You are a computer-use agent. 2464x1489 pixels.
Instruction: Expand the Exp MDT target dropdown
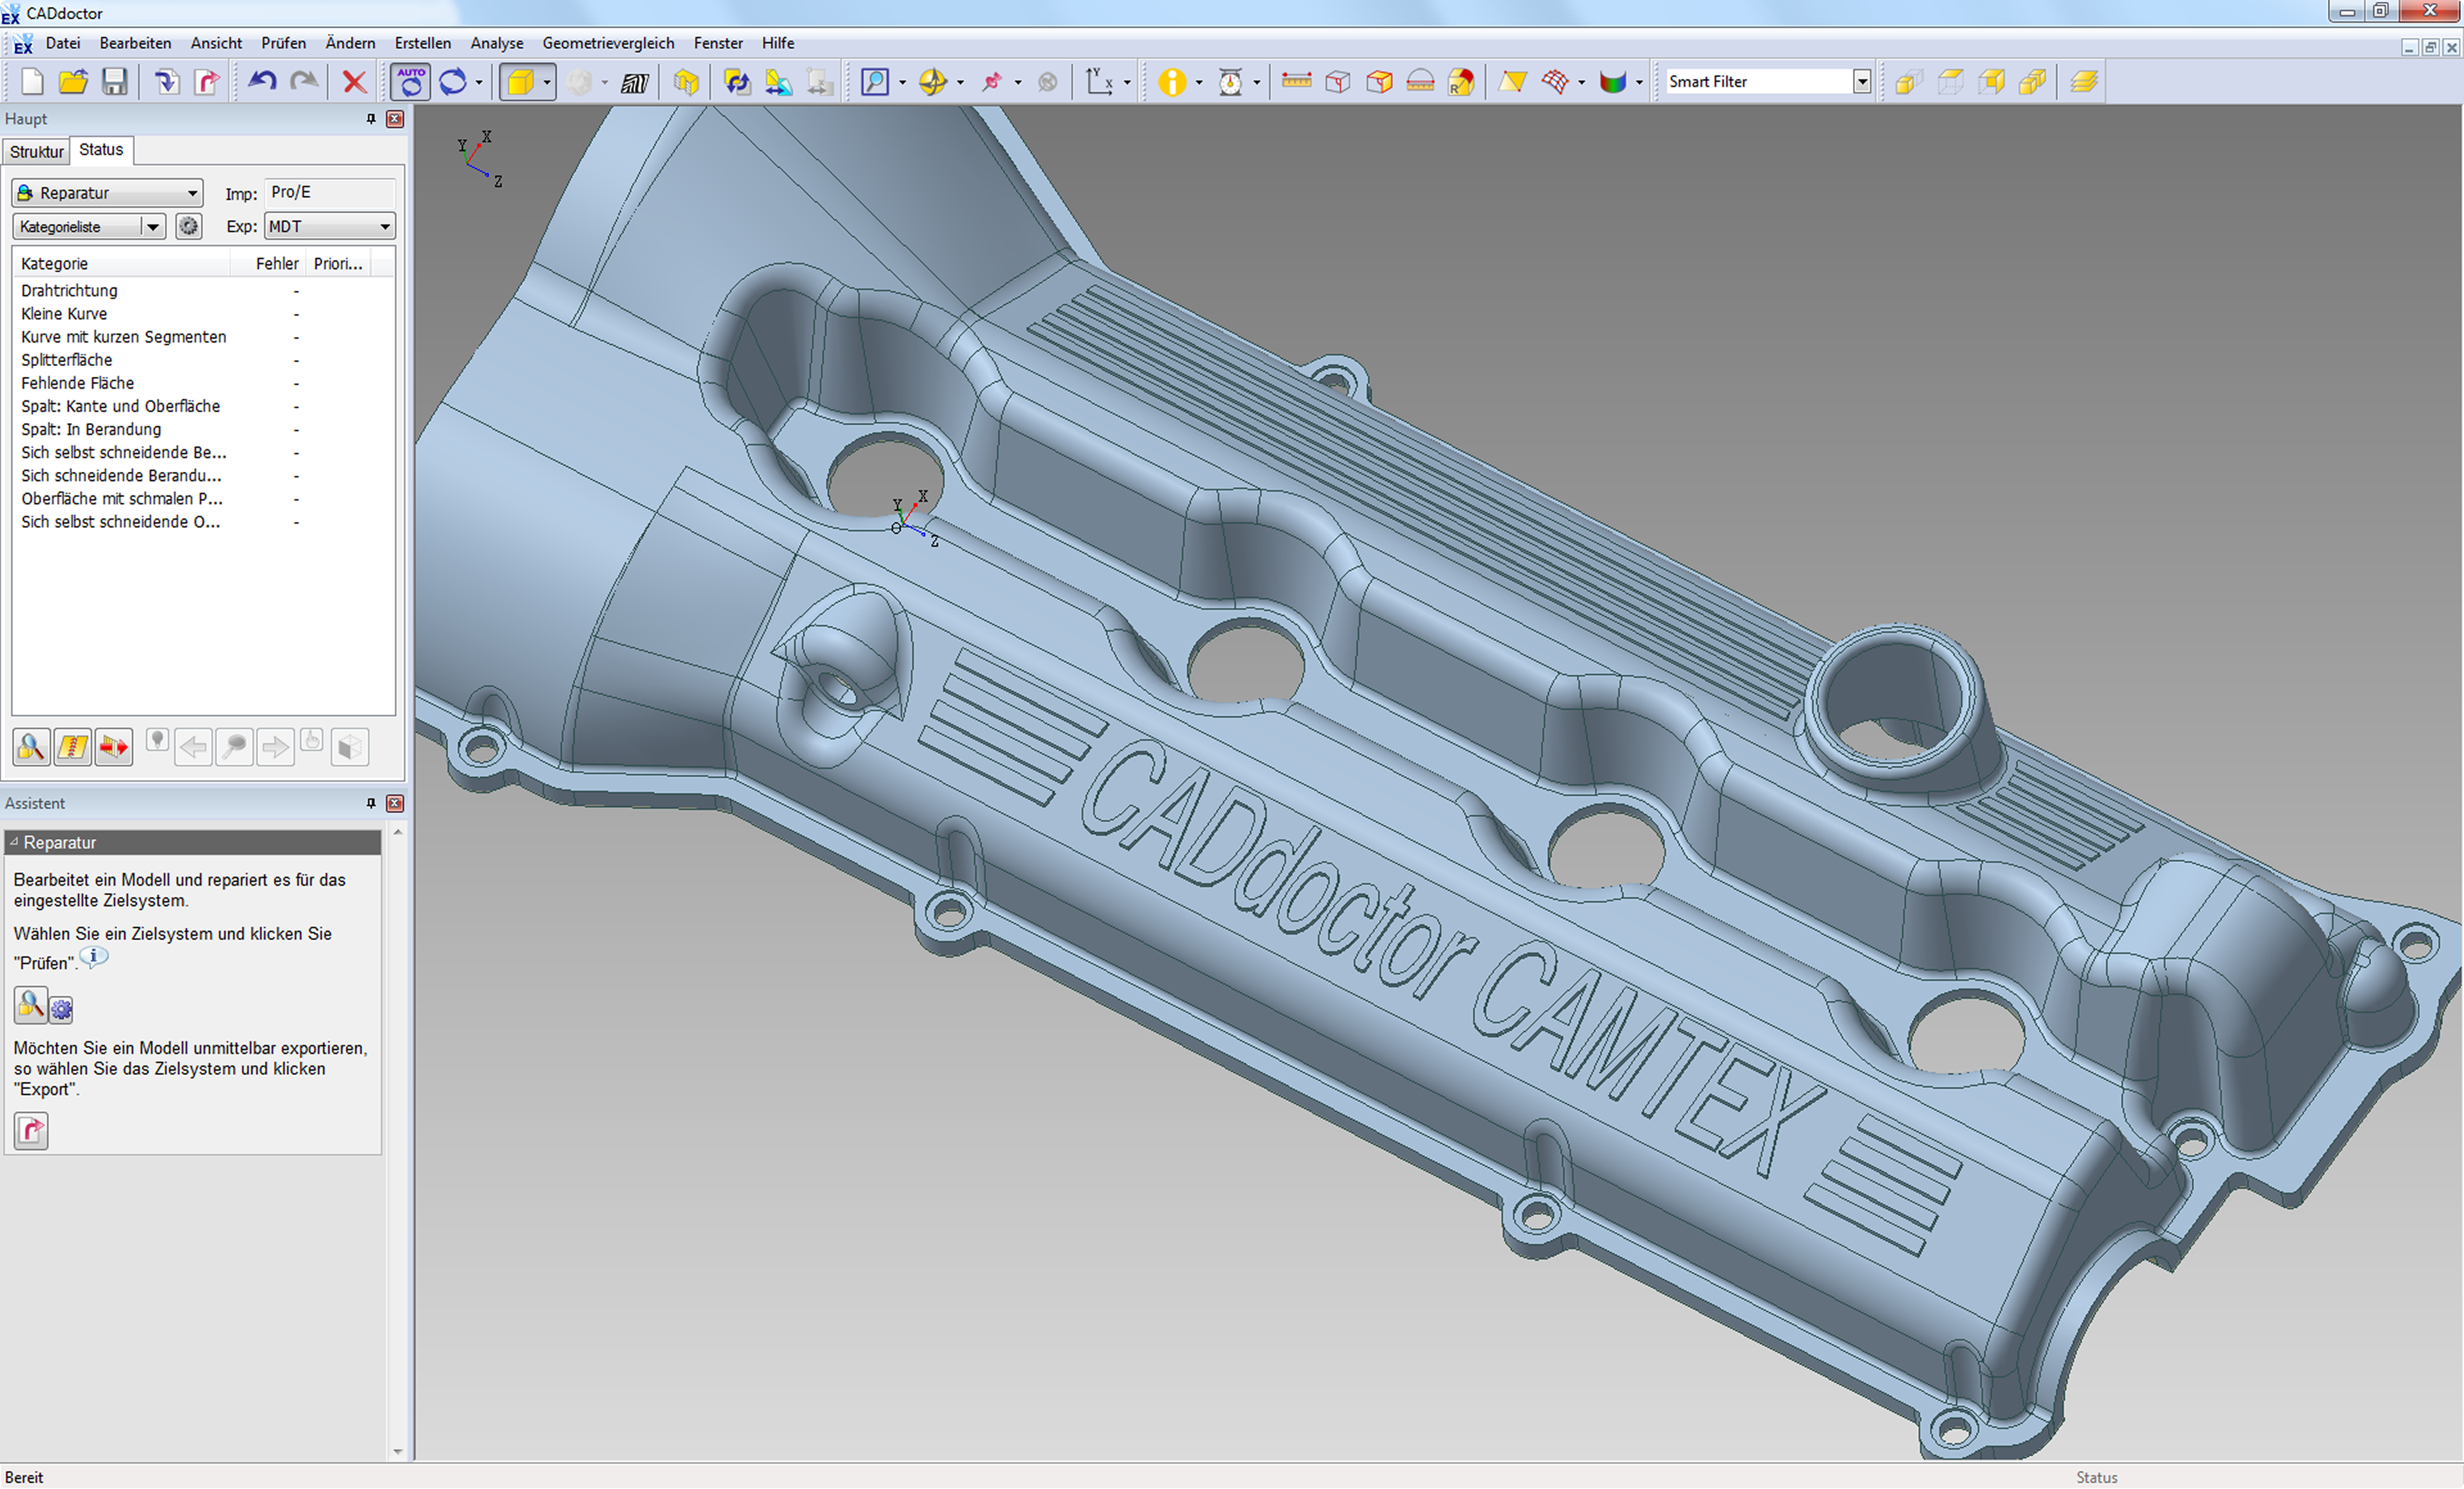click(384, 227)
